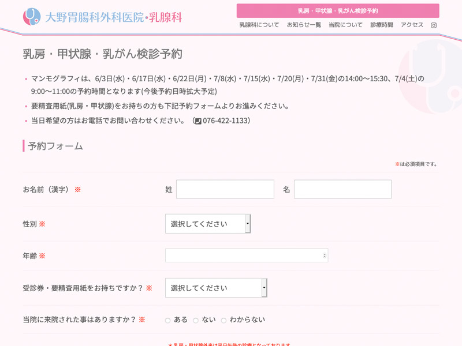Open the 乳腺科について menu item
The height and width of the screenshot is (346, 462).
tap(259, 25)
